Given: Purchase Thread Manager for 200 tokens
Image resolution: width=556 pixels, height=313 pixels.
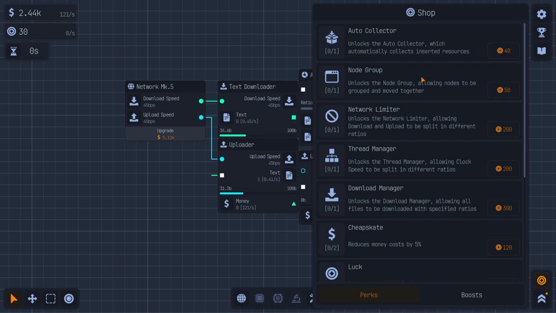Looking at the screenshot, I should coord(504,169).
